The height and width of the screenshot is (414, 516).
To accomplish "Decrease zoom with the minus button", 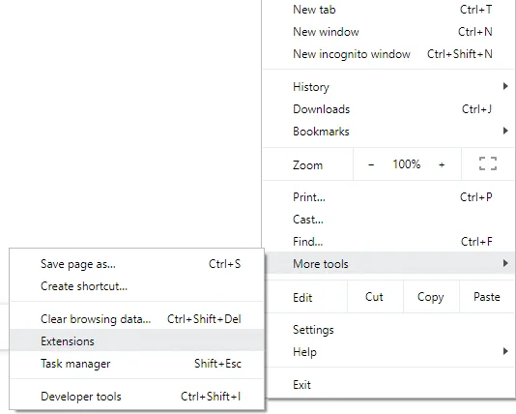I will click(371, 164).
